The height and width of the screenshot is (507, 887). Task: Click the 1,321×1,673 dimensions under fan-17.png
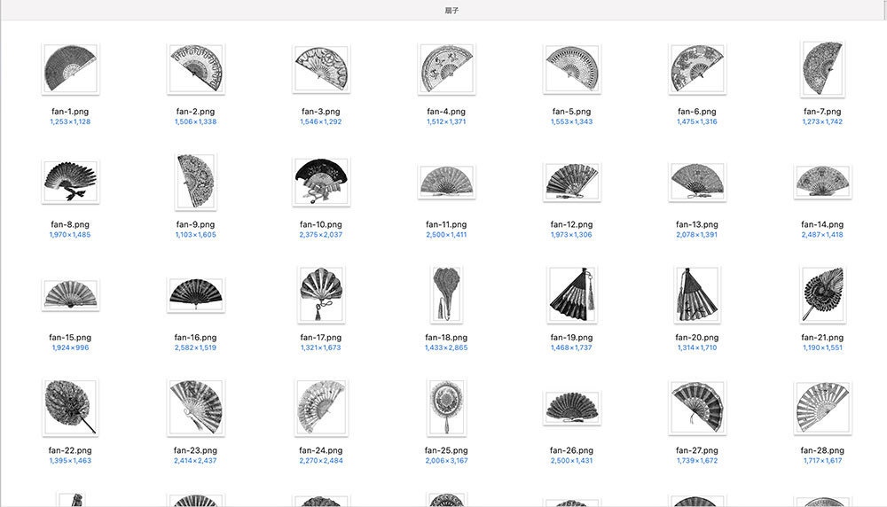point(321,347)
